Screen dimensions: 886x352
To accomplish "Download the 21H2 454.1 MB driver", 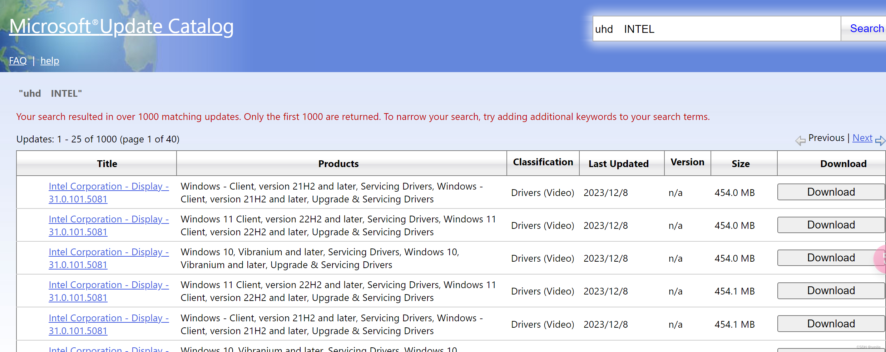I will [x=831, y=324].
